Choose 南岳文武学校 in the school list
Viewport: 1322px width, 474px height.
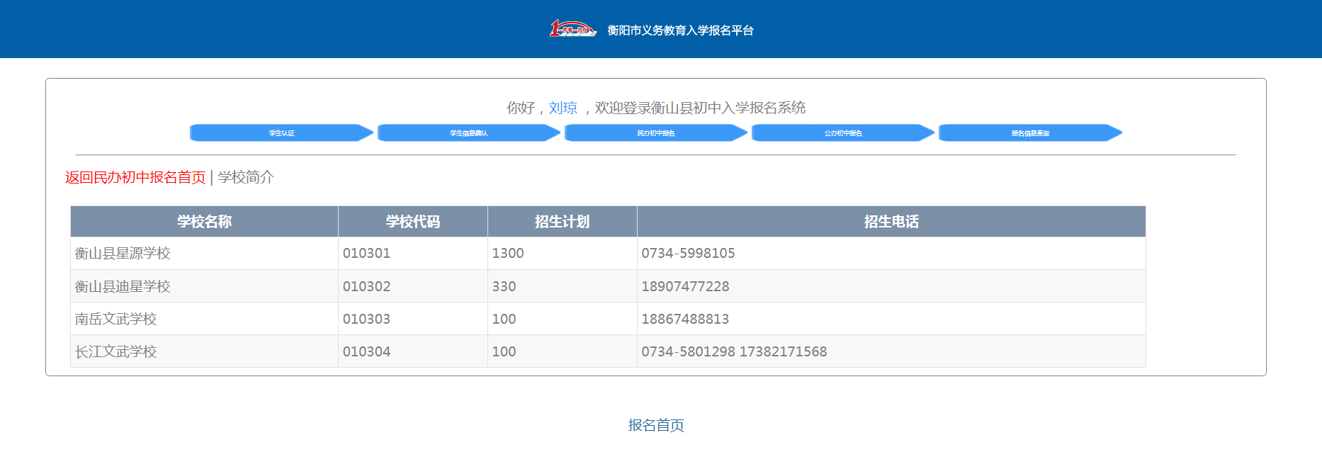116,319
